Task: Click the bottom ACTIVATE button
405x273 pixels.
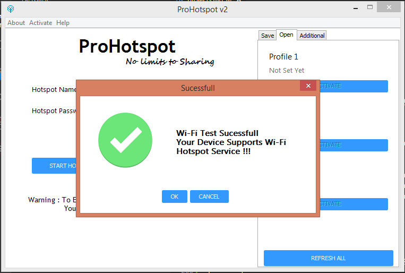Action: coord(354,204)
